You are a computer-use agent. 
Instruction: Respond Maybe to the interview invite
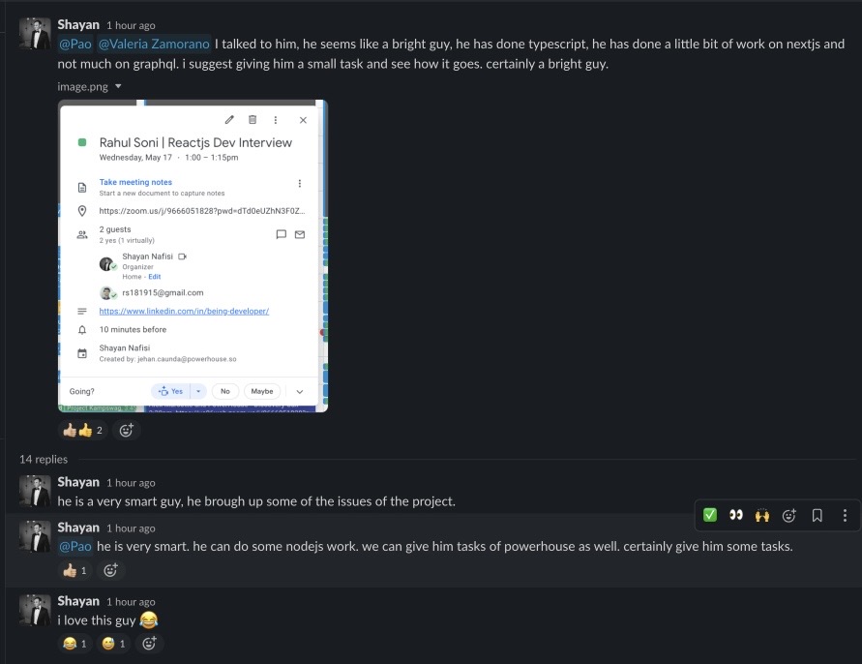coord(261,391)
